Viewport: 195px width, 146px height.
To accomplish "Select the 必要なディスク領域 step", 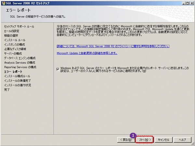I will pos(15,49).
